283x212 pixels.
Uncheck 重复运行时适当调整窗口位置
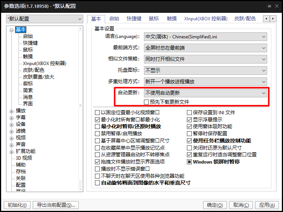(x=189, y=154)
